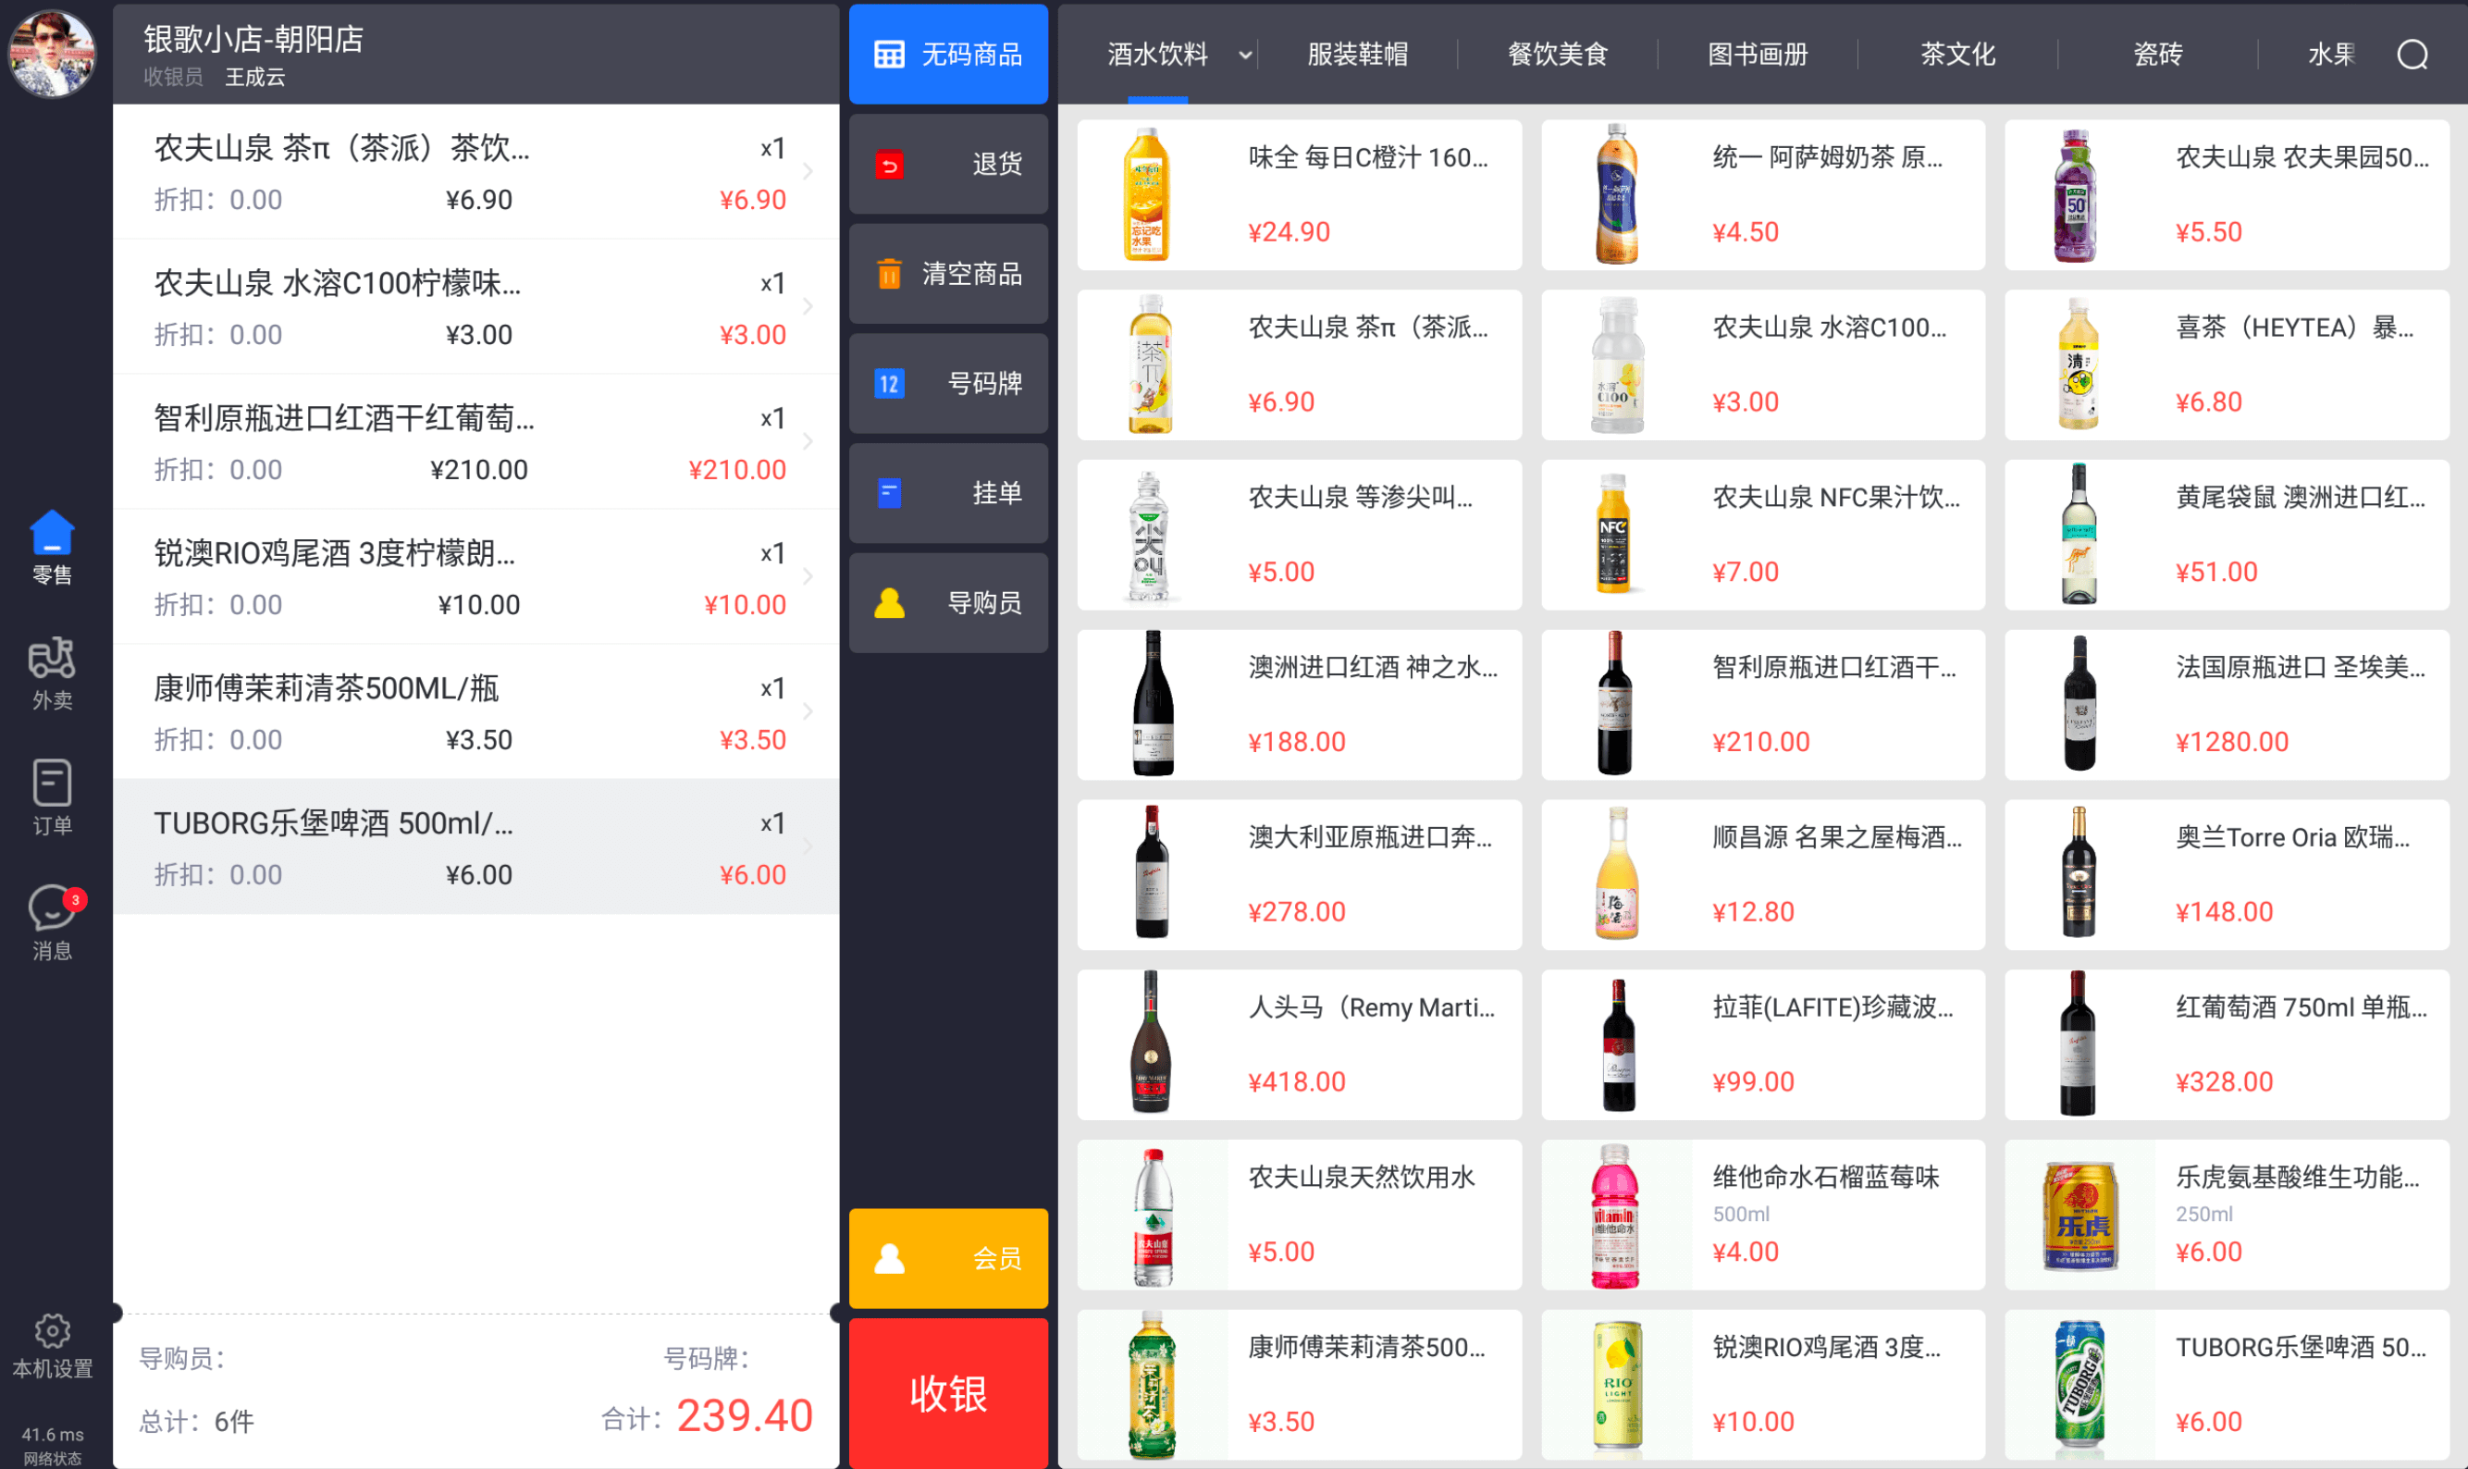2468x1469 pixels.
Task: Switch to the 服装鞋帽 tab
Action: click(1357, 55)
